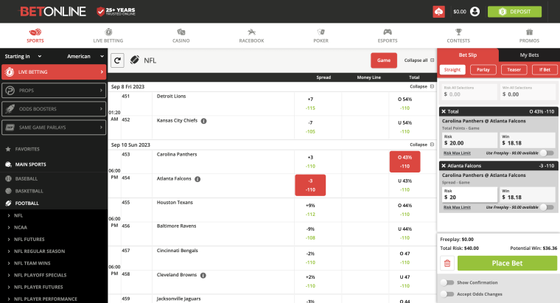Screen dimensions: 560x303
Task: Select the Teaser bet type
Action: point(514,70)
